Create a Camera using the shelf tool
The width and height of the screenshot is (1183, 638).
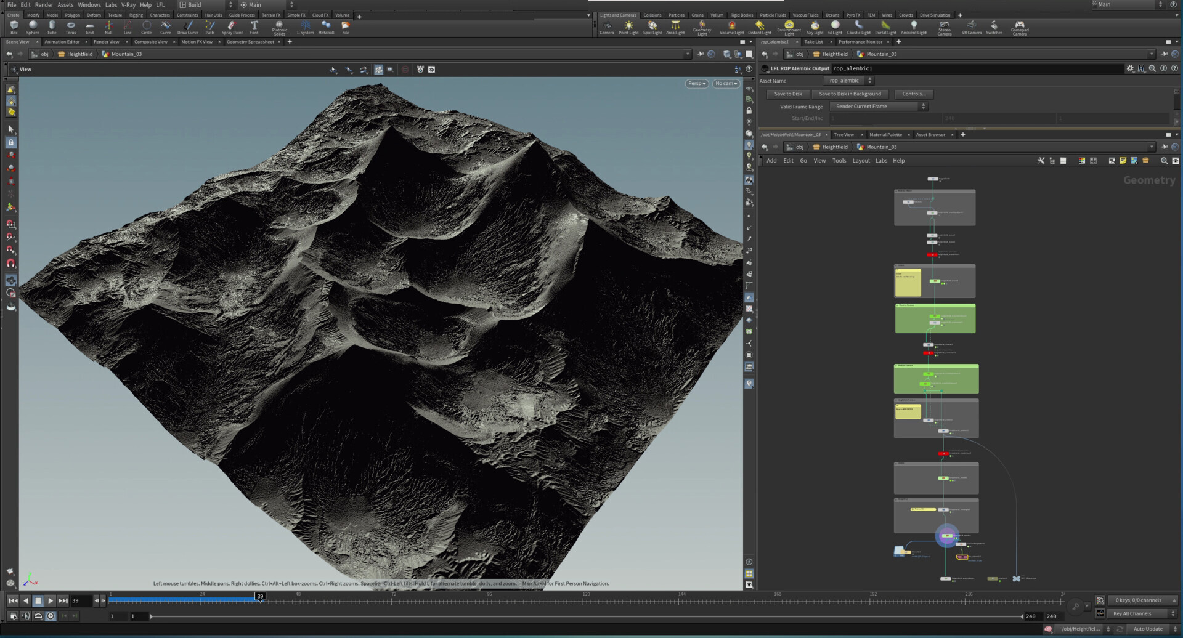pos(606,26)
